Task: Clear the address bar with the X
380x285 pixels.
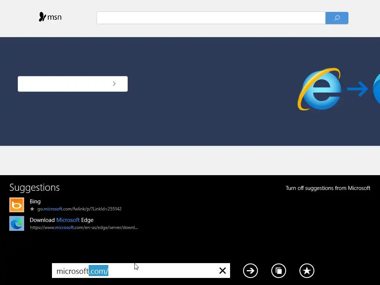Action: 223,271
